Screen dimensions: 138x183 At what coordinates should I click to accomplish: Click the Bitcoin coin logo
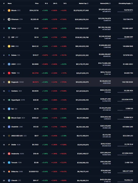click(x=9, y=11)
